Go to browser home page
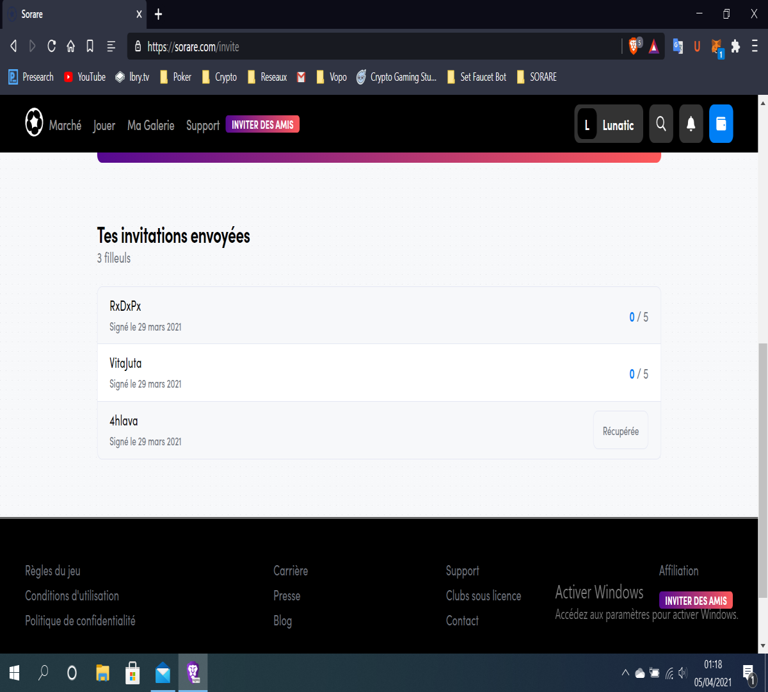This screenshot has width=768, height=692. (x=71, y=46)
